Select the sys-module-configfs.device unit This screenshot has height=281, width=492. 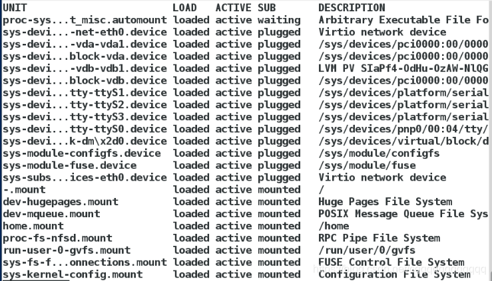pos(82,153)
